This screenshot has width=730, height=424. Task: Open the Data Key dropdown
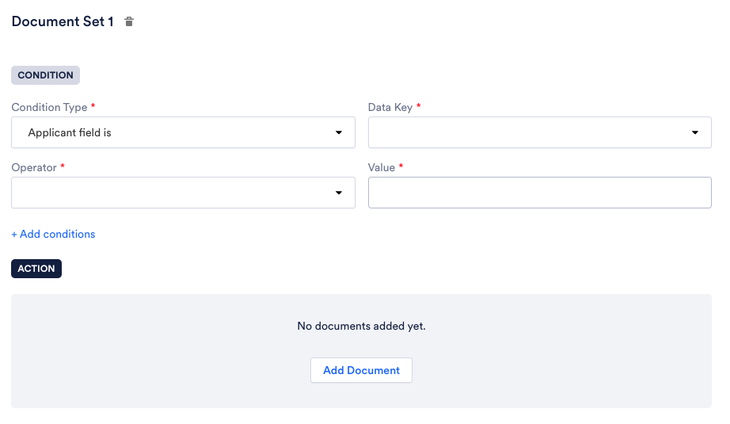point(540,132)
